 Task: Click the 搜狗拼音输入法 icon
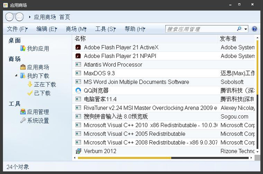[x=78, y=116]
